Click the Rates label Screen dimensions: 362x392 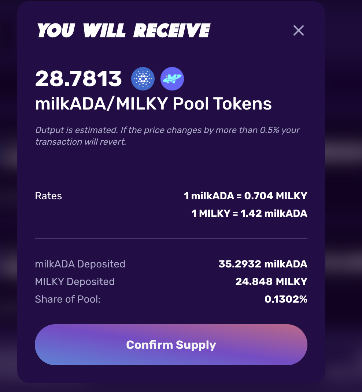pos(48,196)
